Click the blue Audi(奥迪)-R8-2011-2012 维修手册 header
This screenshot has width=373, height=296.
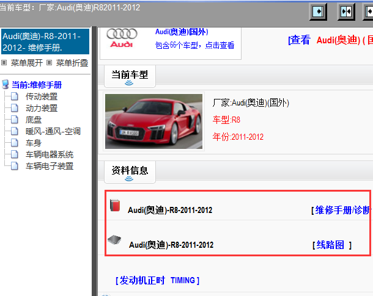[45, 42]
